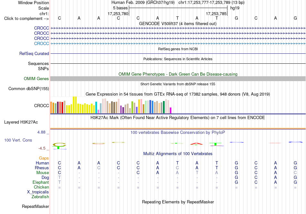Select the Mouse species row label

(43, 173)
